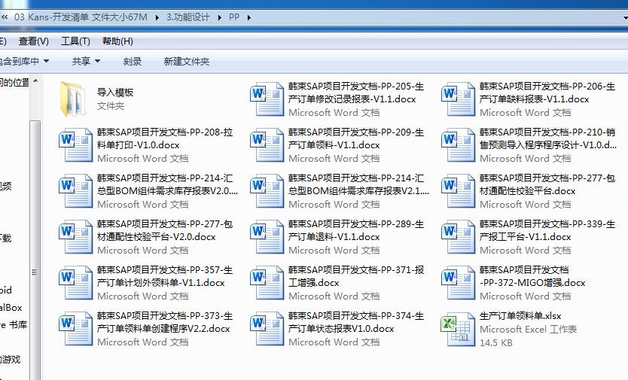Select file name PP-357-生产订单计划外领料单-V1.1.docx
The image size is (628, 380).
(x=165, y=276)
